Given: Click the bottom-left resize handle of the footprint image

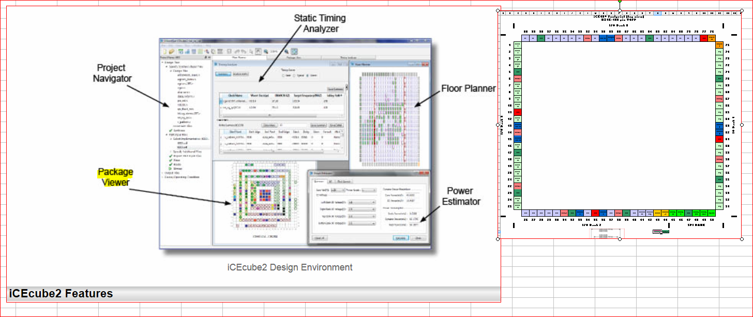Looking at the screenshot, I should click(x=498, y=239).
